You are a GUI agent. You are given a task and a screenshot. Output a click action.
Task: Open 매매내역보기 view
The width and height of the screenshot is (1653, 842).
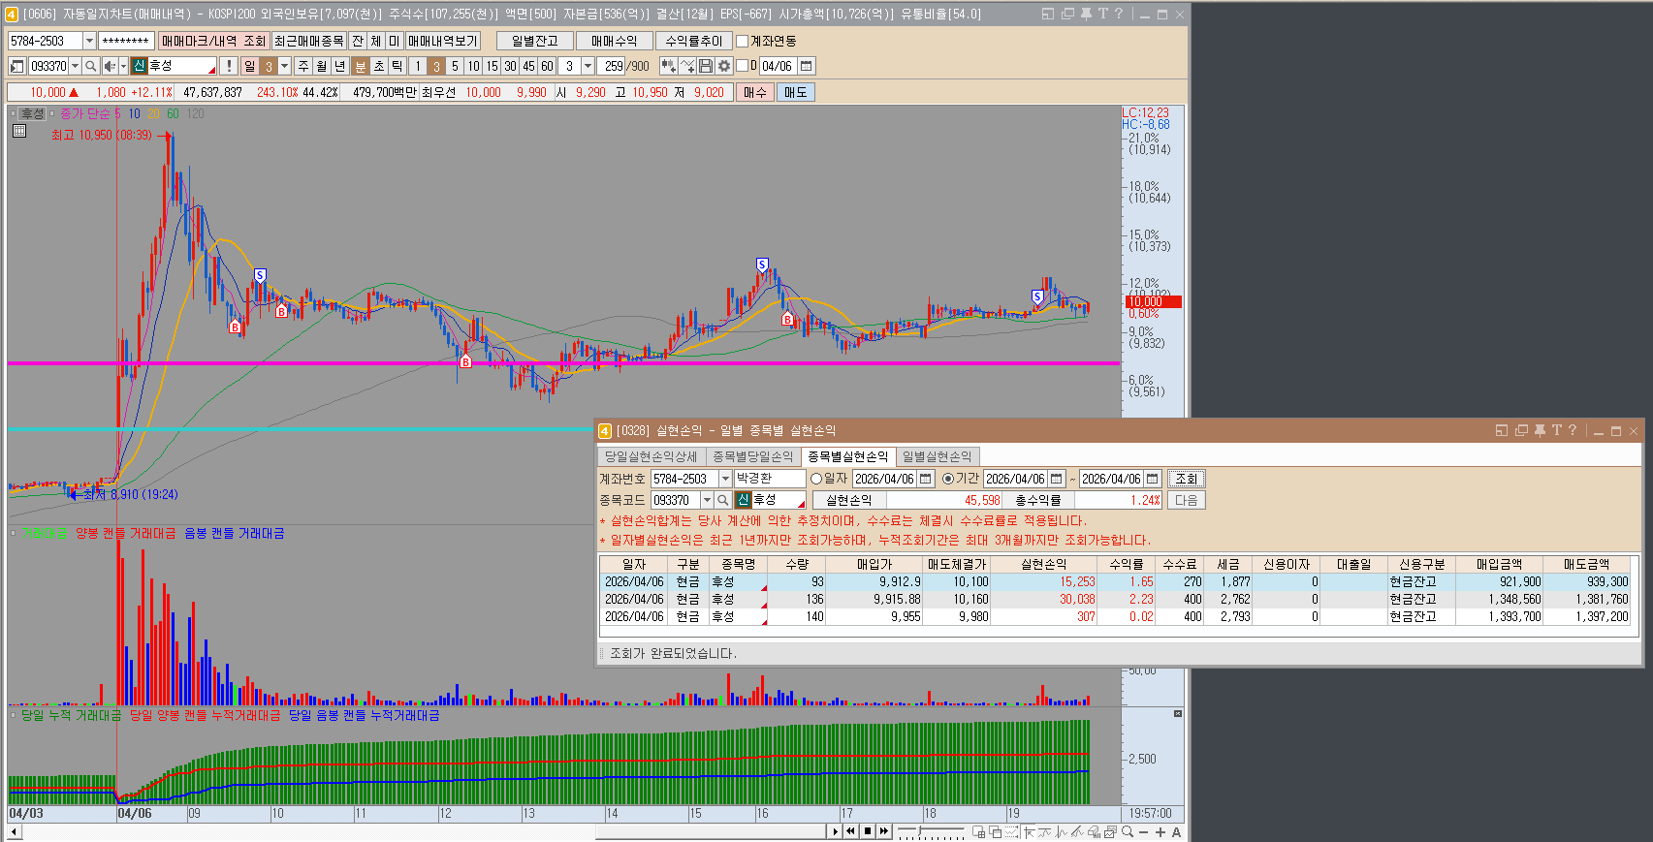[443, 41]
